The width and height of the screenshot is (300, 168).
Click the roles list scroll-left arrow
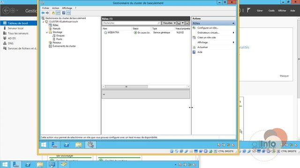(104, 87)
